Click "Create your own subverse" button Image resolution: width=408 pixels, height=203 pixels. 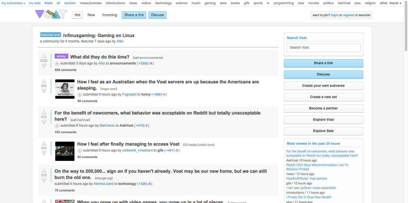coord(323,86)
